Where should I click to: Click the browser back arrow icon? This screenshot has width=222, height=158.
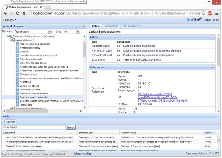coord(5,13)
